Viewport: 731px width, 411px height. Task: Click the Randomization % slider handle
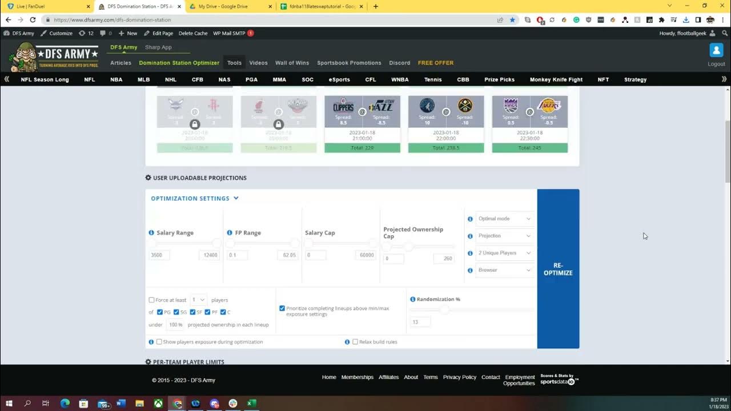(x=445, y=309)
